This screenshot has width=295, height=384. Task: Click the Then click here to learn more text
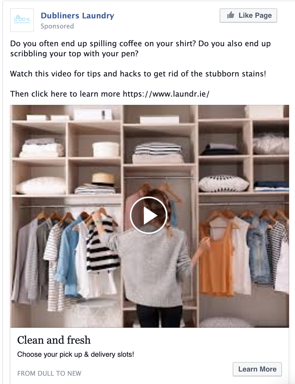pos(65,94)
